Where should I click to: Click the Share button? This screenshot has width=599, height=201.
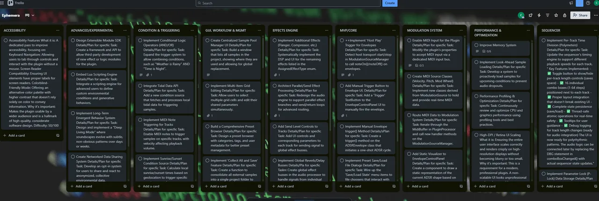580,15
